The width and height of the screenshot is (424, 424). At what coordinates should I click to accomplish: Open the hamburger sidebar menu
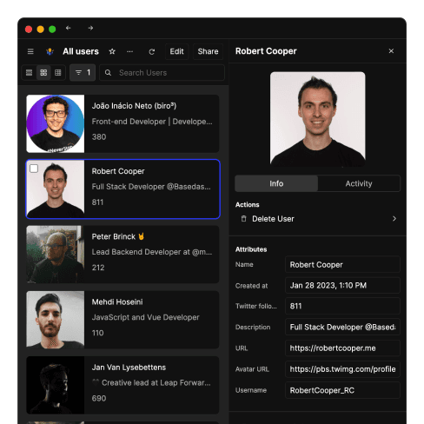click(x=30, y=51)
